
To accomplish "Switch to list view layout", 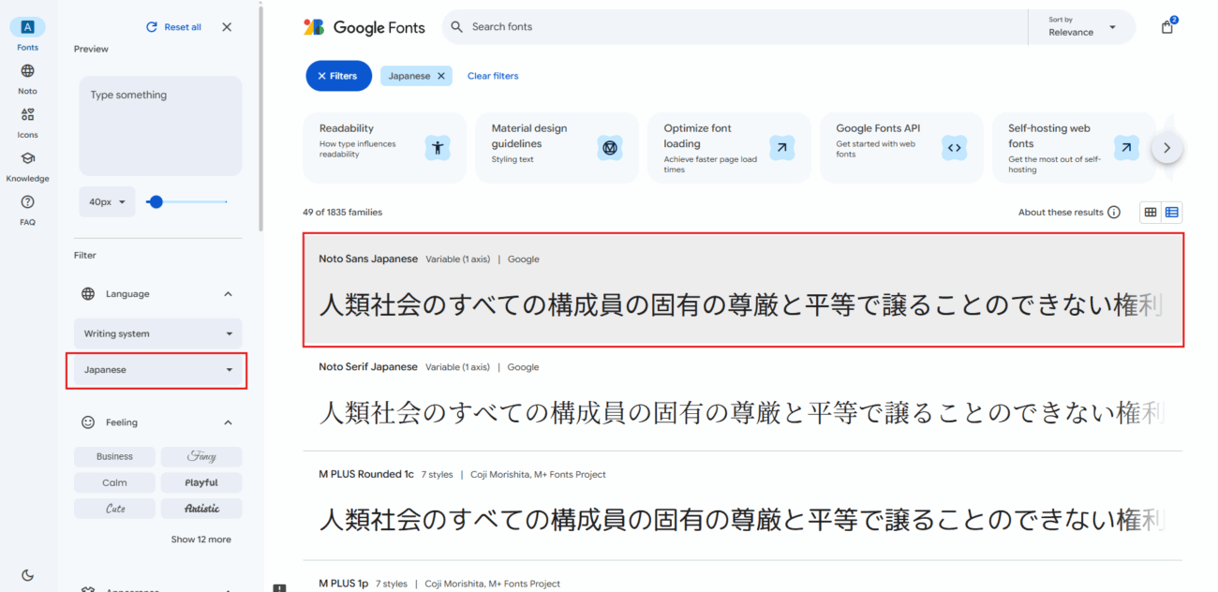I will pyautogui.click(x=1172, y=213).
